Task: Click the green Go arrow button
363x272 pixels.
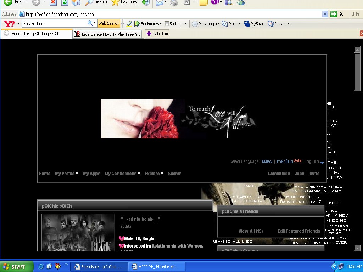Action: coord(337,14)
